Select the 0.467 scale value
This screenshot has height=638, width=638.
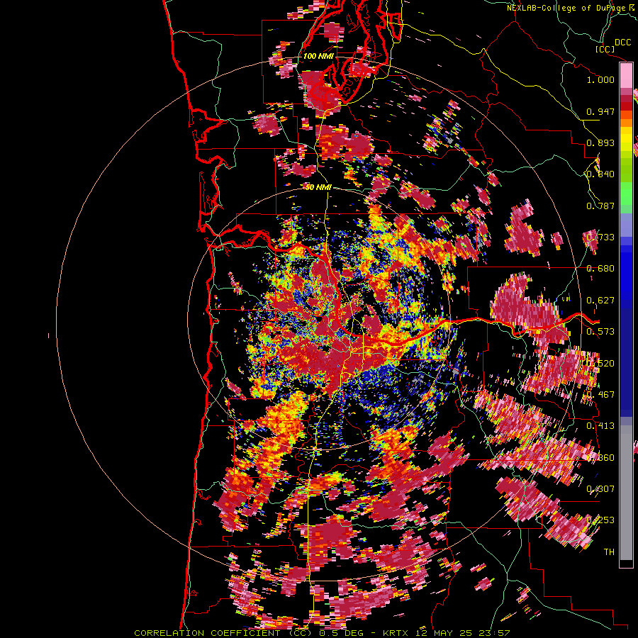(600, 395)
